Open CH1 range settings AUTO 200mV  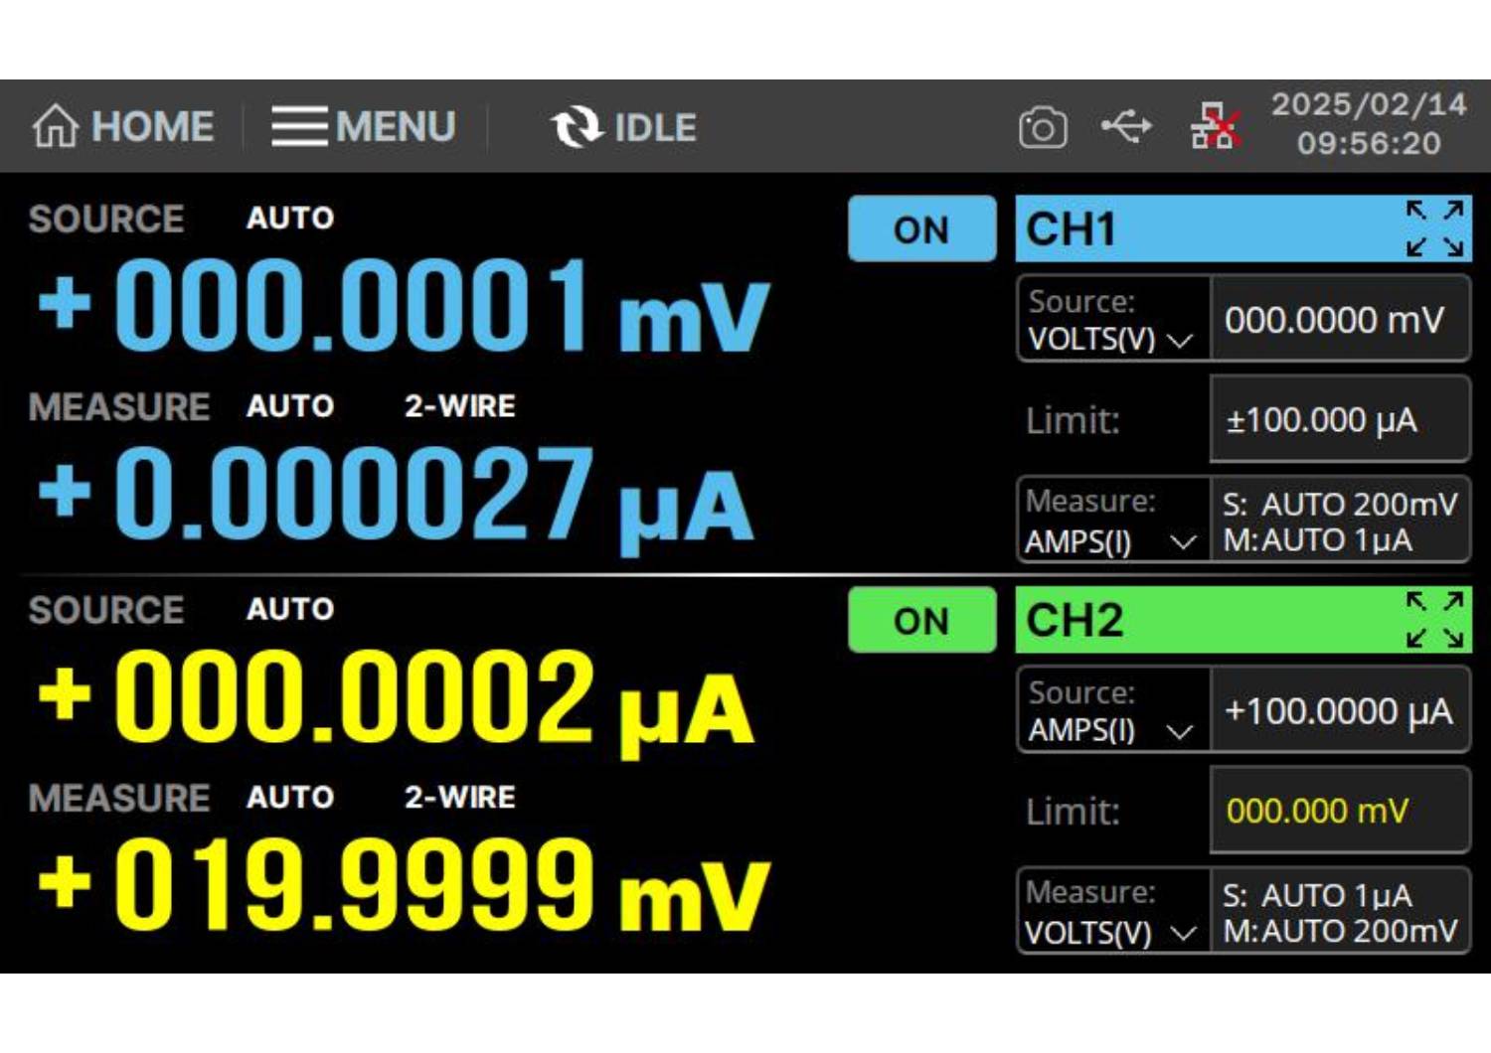(1338, 522)
